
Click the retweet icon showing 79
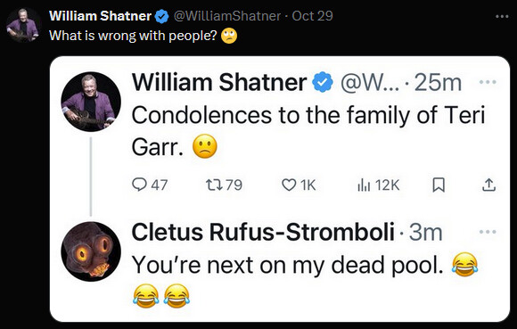[213, 185]
